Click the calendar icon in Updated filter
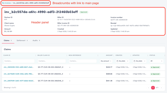Screen dimensions: 167x93 point(134,61)
